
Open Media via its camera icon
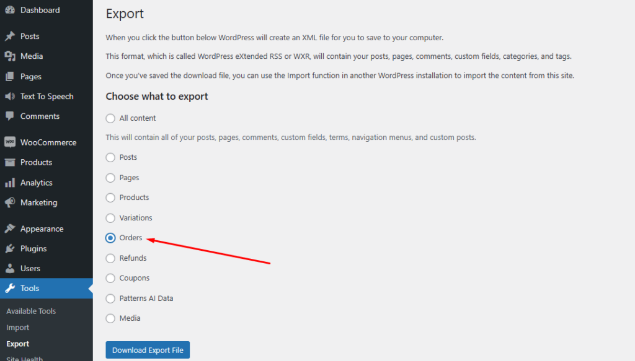10,56
